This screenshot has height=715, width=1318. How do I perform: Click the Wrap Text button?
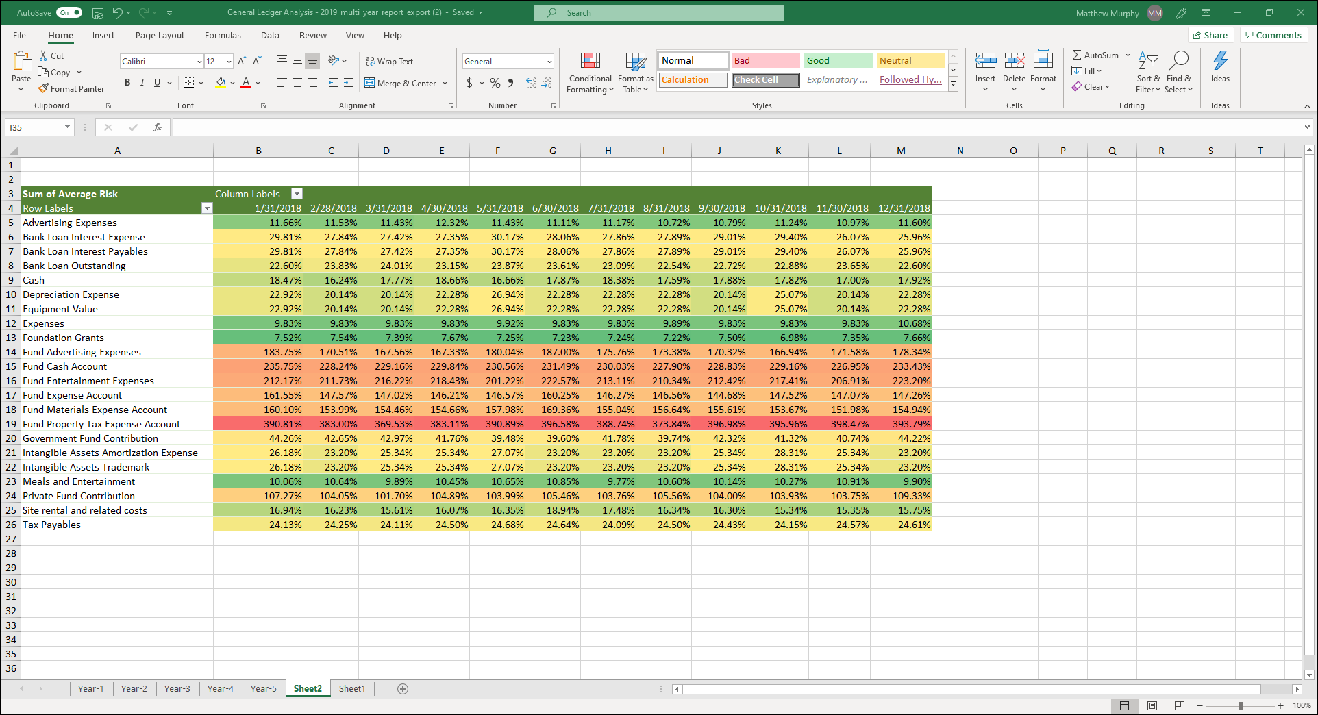(x=389, y=61)
